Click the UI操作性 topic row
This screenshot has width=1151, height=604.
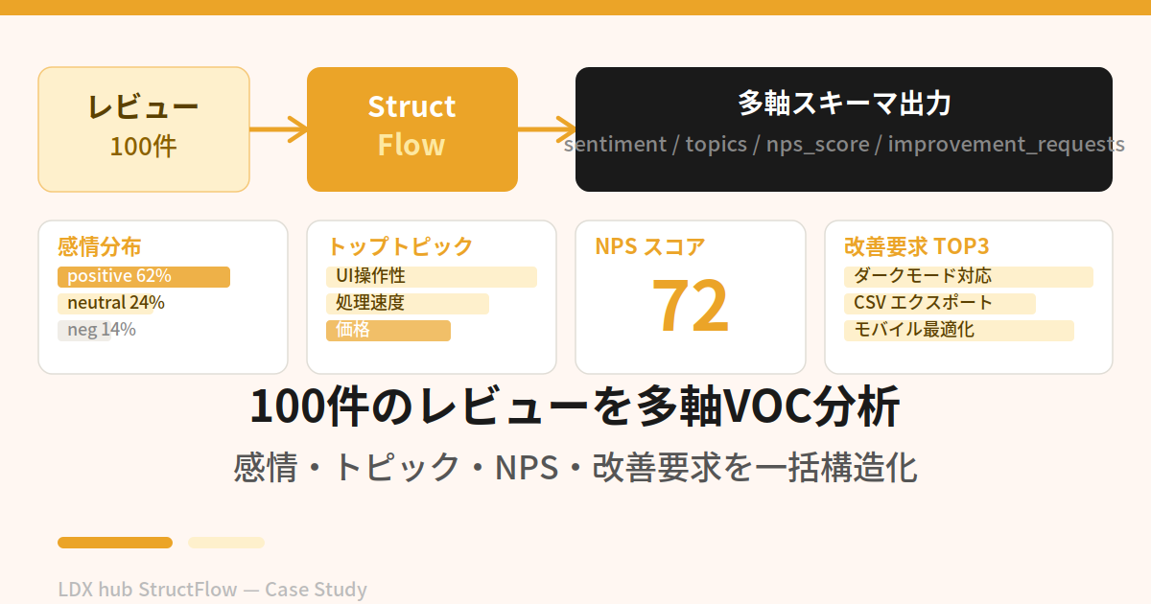432,277
